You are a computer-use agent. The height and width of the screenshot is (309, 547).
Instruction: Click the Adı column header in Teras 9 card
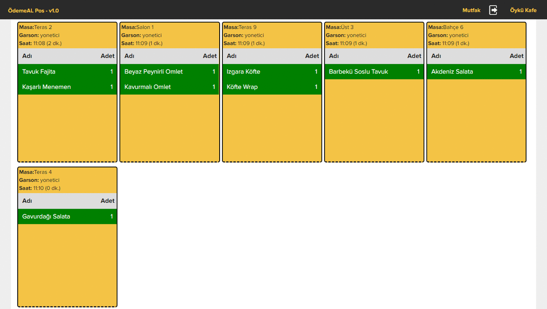pyautogui.click(x=232, y=56)
